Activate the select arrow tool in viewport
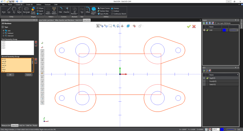The width and height of the screenshot is (243, 131). tap(98, 26)
